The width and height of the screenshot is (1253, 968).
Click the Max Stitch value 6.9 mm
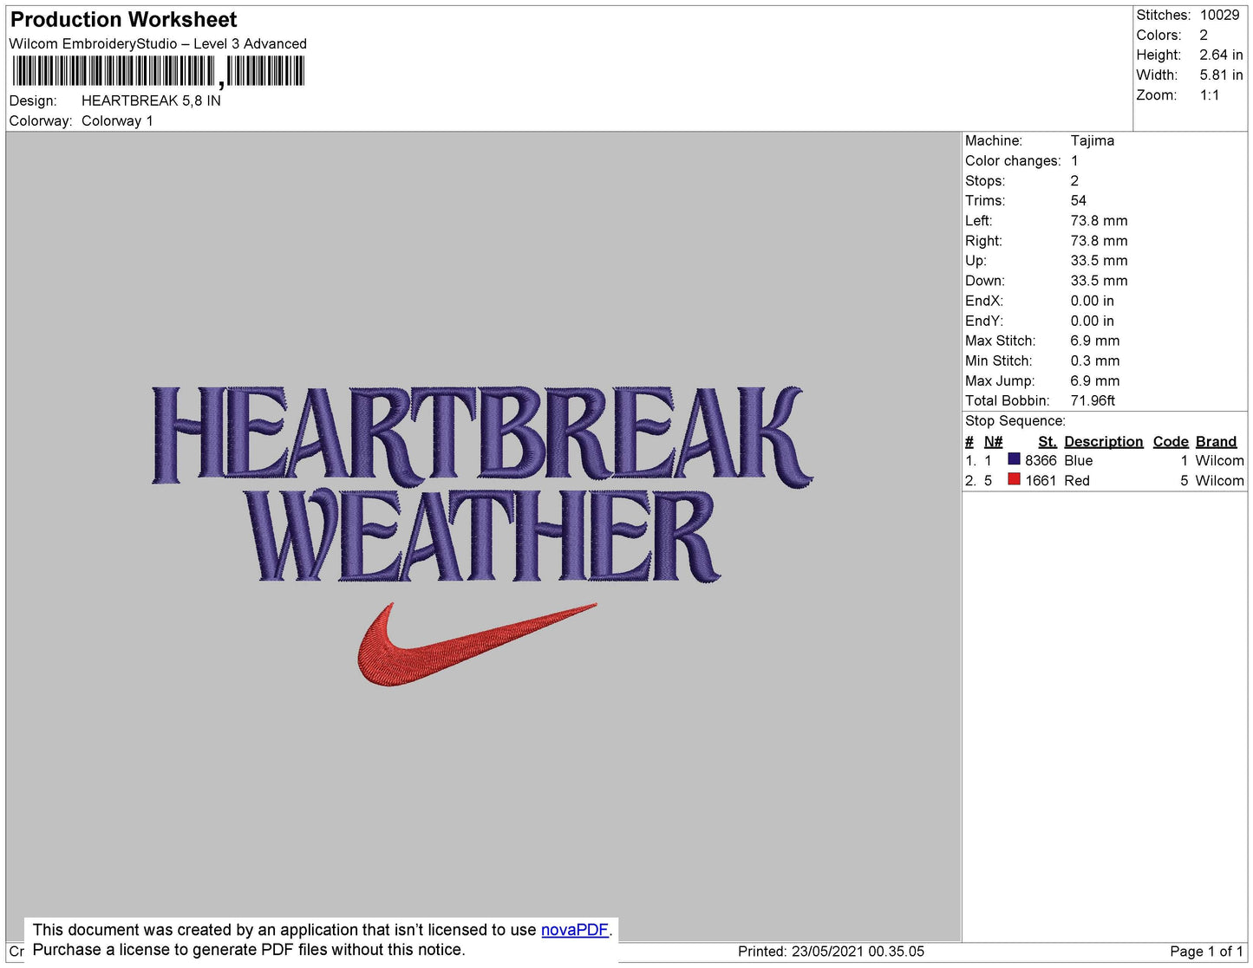tap(1095, 341)
